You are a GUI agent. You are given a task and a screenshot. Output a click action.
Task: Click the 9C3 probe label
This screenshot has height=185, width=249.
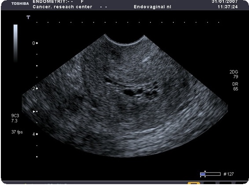[x=15, y=115]
